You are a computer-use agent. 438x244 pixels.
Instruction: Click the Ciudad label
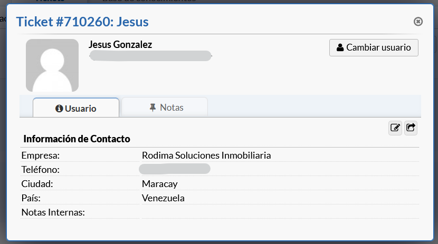tap(37, 184)
